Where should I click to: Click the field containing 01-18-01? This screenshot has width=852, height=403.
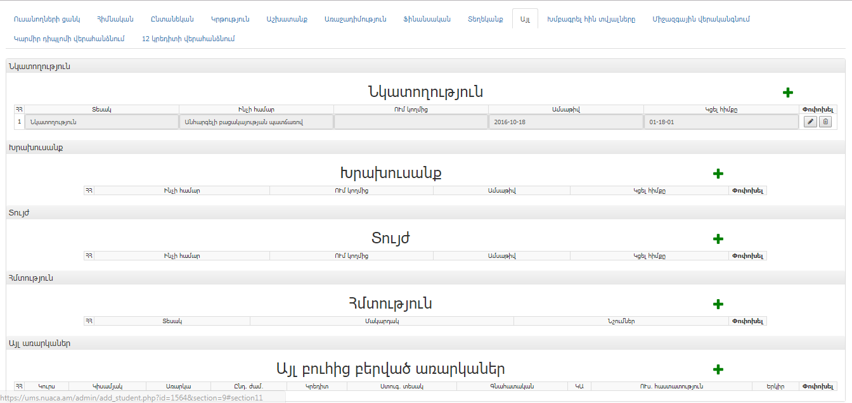[x=721, y=122]
